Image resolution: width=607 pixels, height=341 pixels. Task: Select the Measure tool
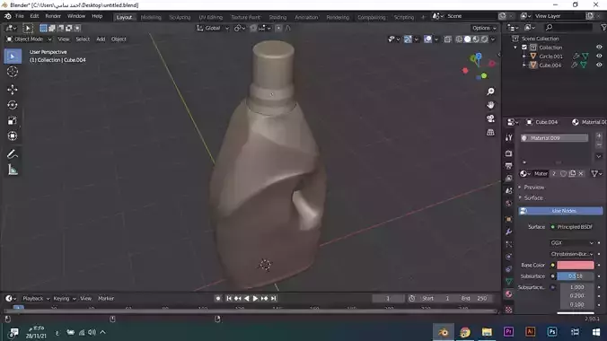click(x=13, y=170)
